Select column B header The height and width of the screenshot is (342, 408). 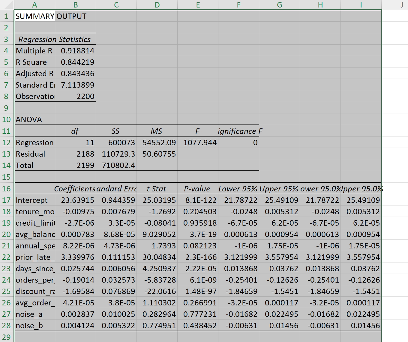[76, 5]
